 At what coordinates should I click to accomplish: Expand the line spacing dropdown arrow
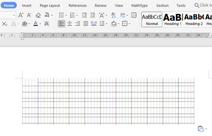coord(107,24)
